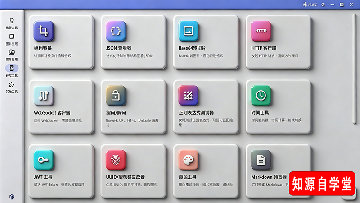Open the pink HTTP 客户端 icon
Screen dimensions: 360x203
point(261,31)
